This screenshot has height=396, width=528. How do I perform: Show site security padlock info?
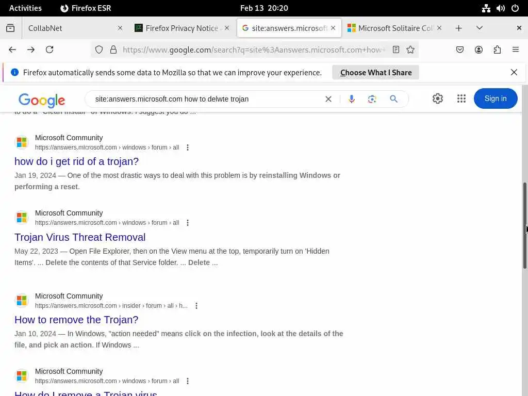(x=113, y=50)
